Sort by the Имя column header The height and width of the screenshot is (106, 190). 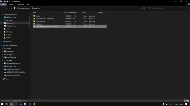pyautogui.click(x=48, y=12)
